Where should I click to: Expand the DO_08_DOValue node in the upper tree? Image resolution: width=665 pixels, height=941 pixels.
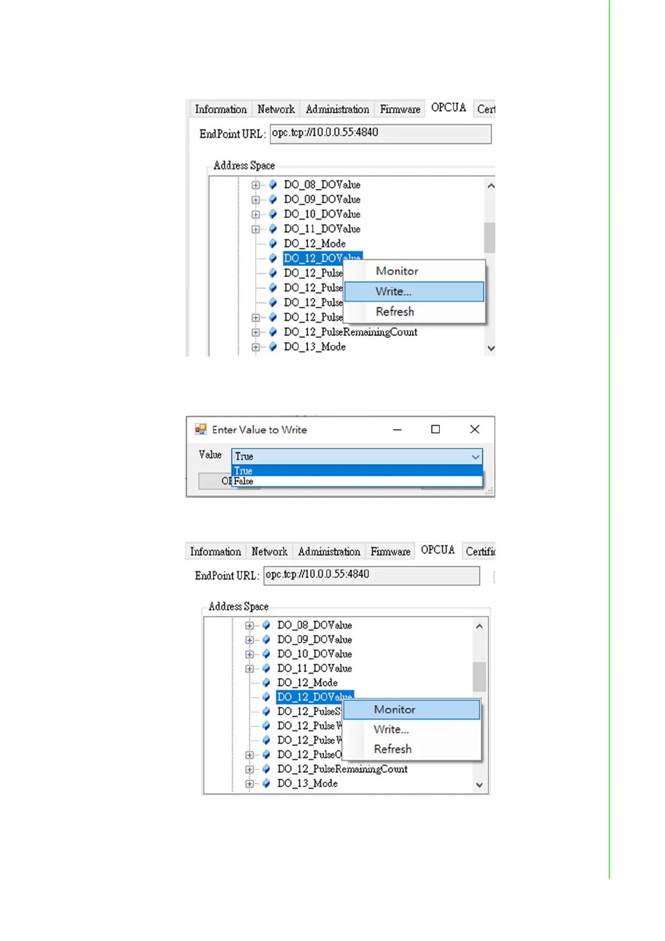[255, 185]
